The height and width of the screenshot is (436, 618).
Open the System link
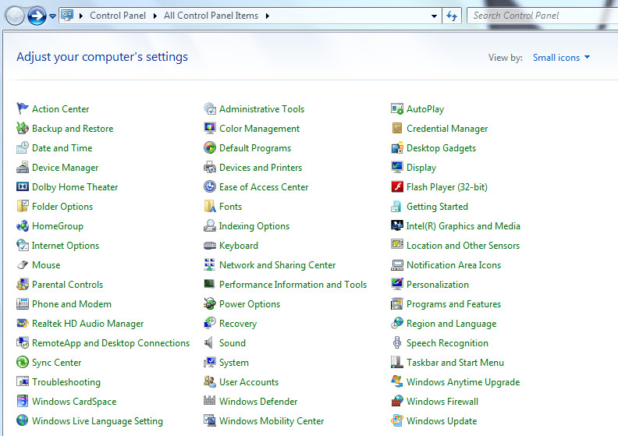click(234, 363)
